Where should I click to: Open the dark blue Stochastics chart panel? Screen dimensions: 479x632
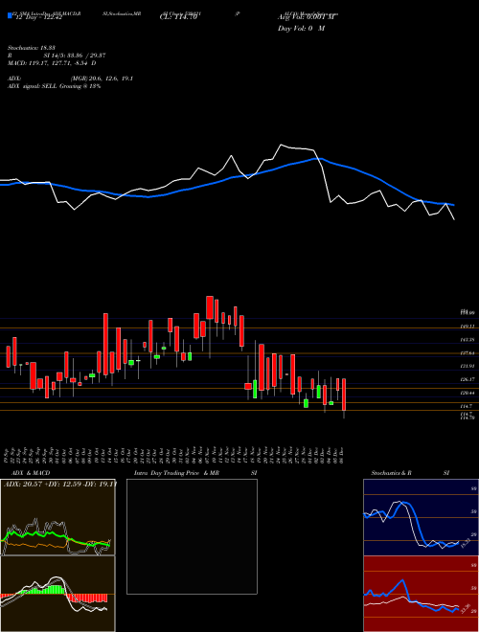(421, 517)
